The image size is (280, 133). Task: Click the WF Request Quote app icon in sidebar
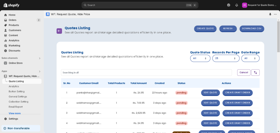click(x=5, y=76)
